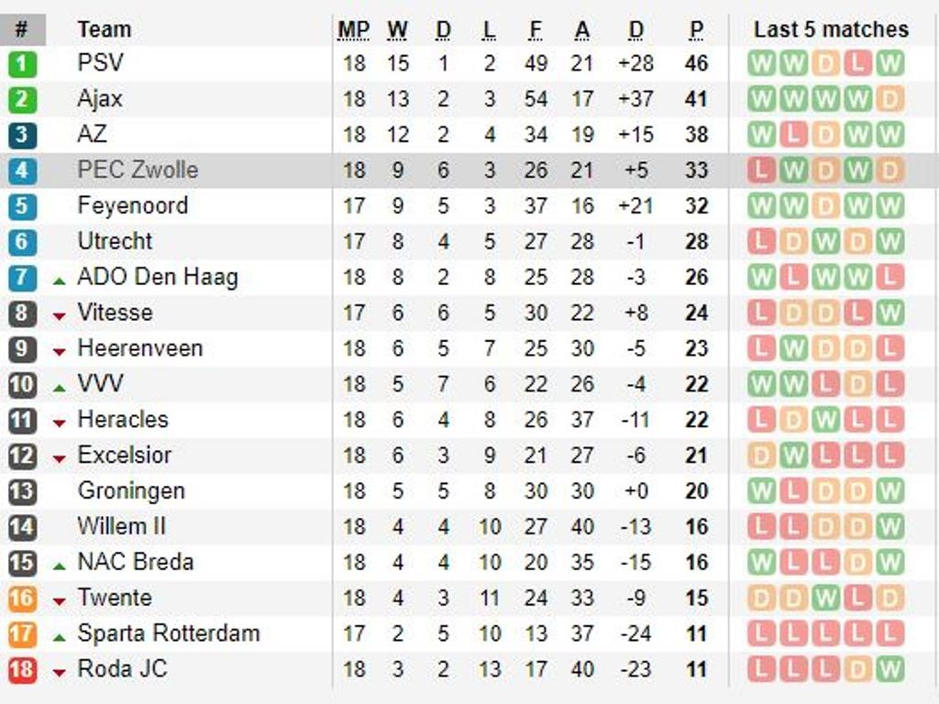Click red down arrow beside Vitesse

(60, 316)
